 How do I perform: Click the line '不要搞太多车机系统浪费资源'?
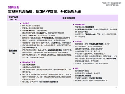coord(33,28)
